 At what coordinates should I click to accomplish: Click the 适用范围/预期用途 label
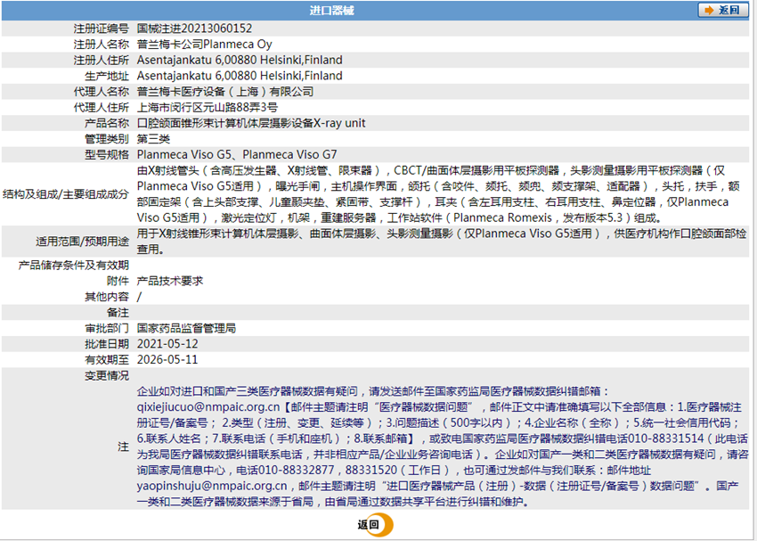click(82, 241)
